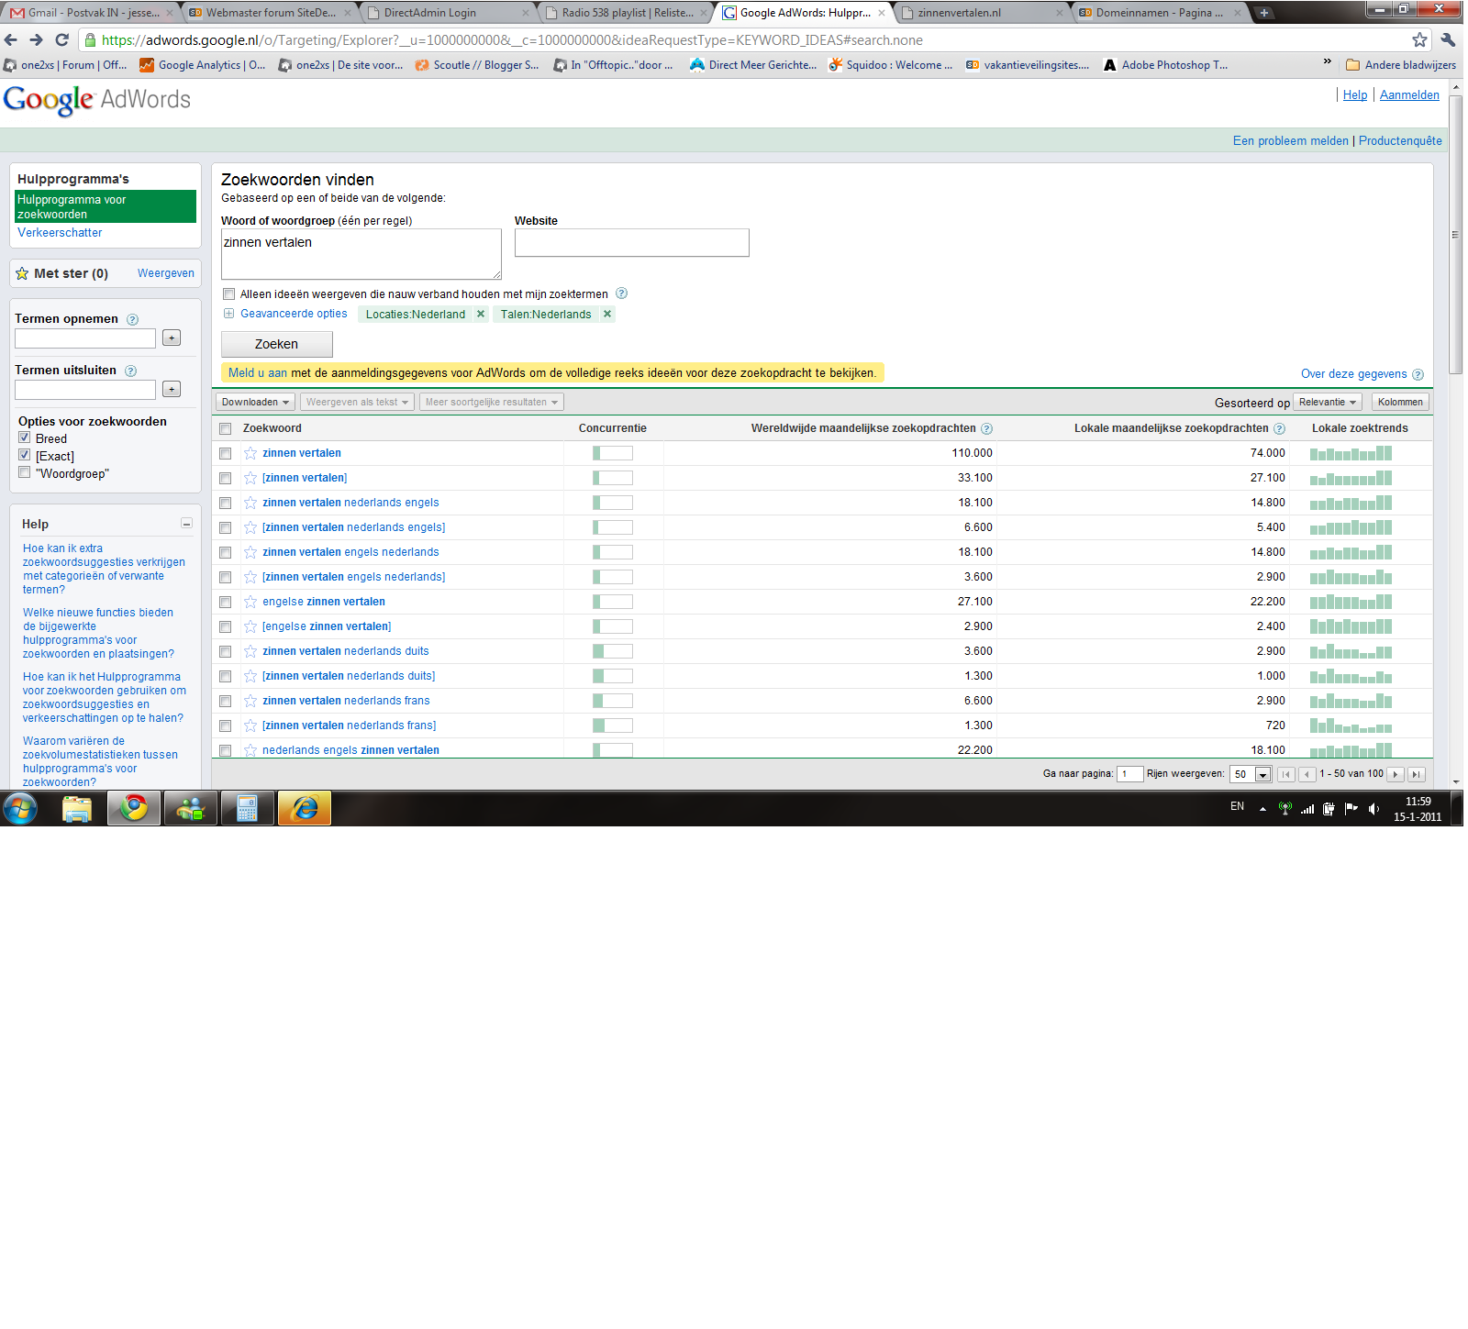The width and height of the screenshot is (1468, 1329).
Task: Click the Website input field
Action: click(x=632, y=243)
